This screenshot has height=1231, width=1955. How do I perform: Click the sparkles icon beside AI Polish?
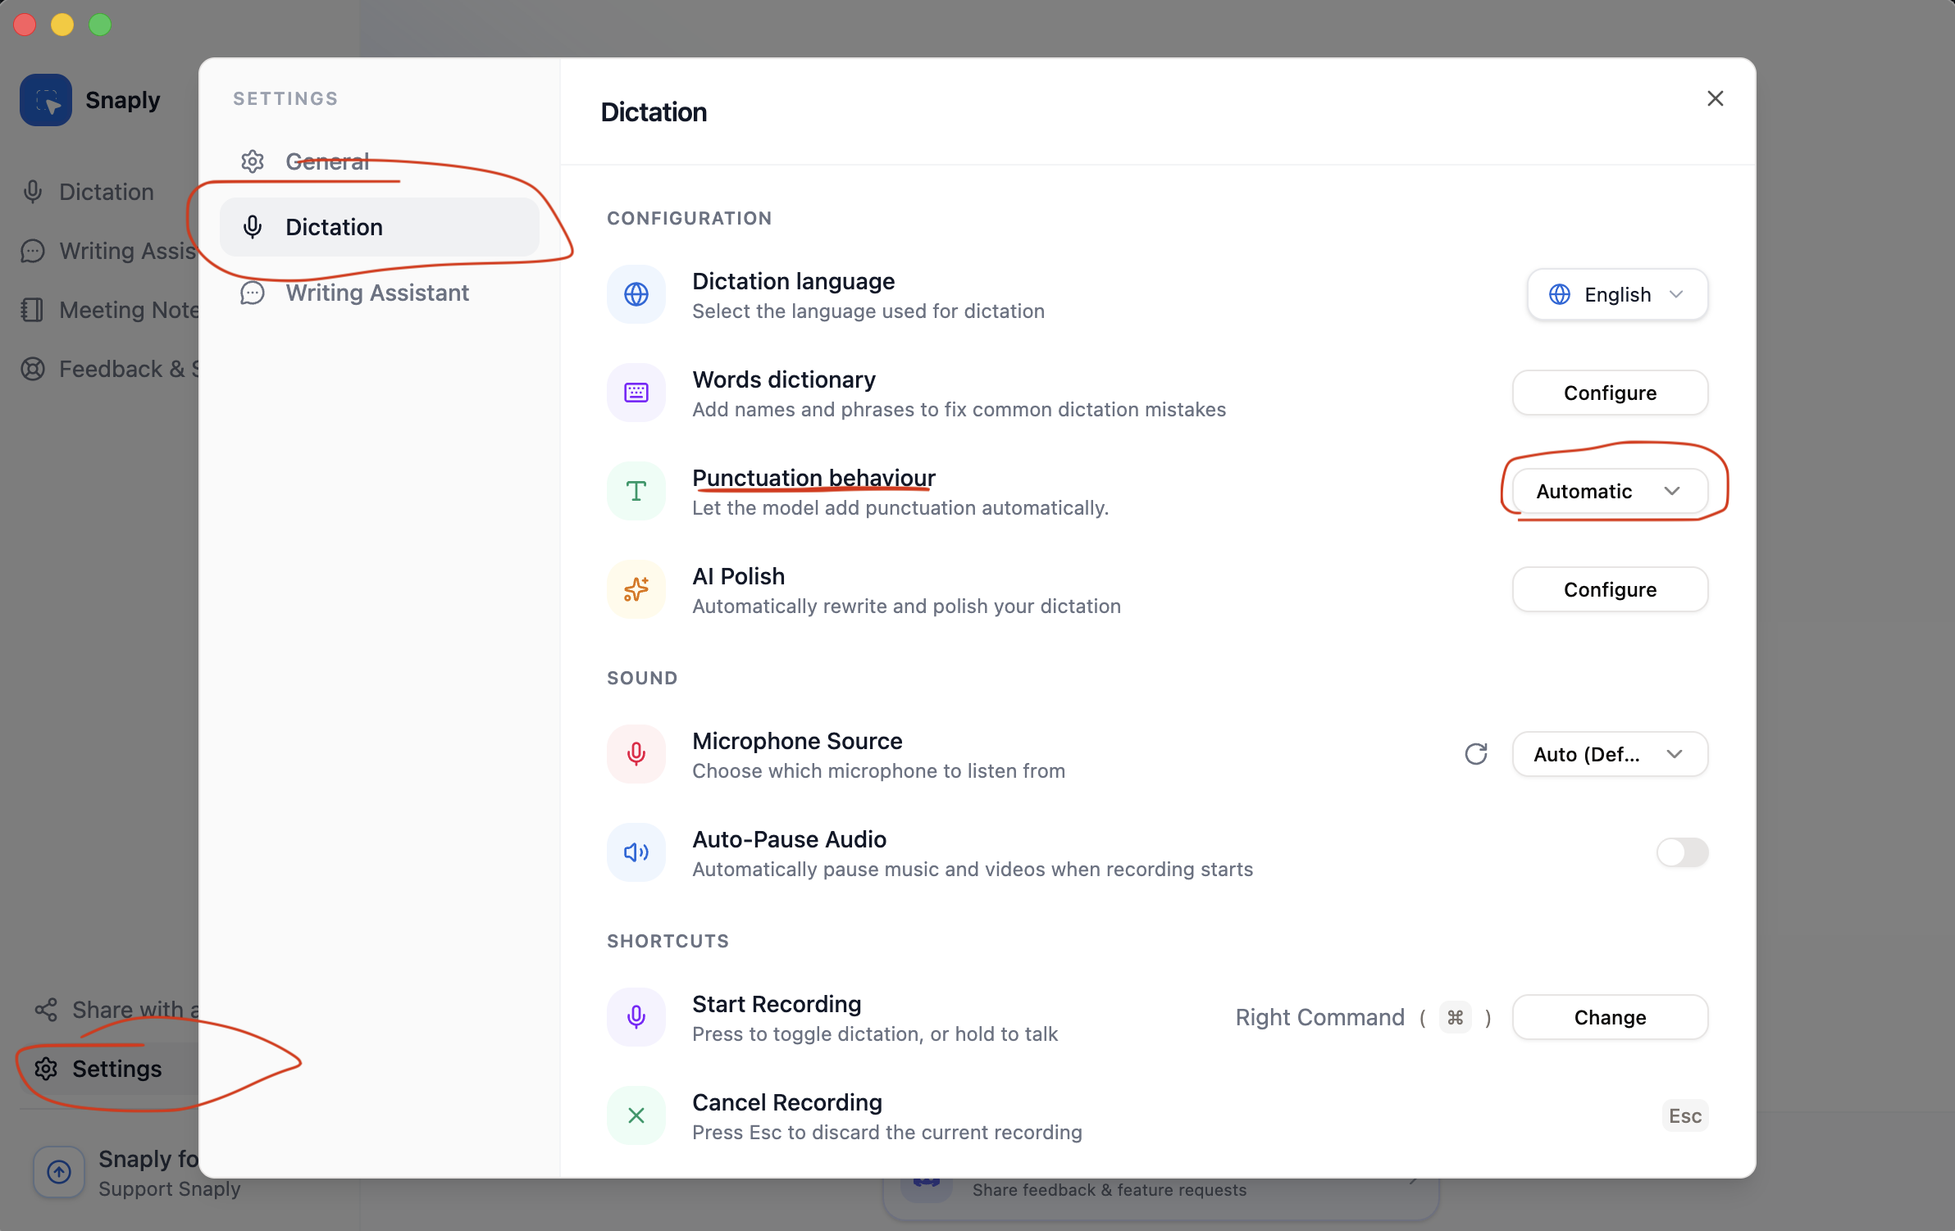(636, 588)
